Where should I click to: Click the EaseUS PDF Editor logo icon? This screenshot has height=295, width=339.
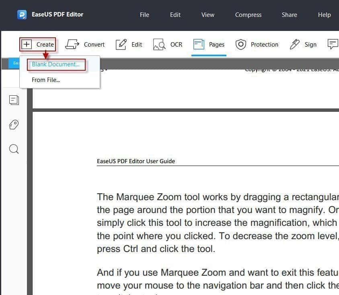click(22, 14)
